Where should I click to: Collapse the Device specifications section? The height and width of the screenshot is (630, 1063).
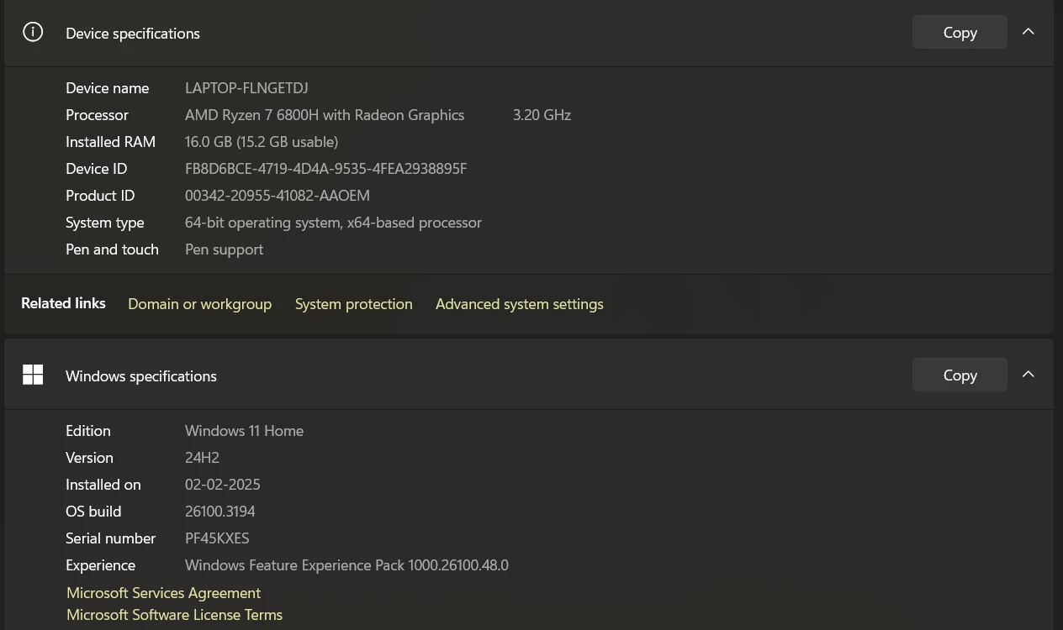tap(1028, 32)
